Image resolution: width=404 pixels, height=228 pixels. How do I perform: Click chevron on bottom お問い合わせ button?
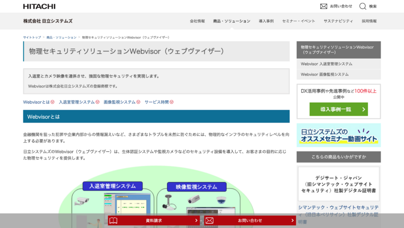point(292,220)
